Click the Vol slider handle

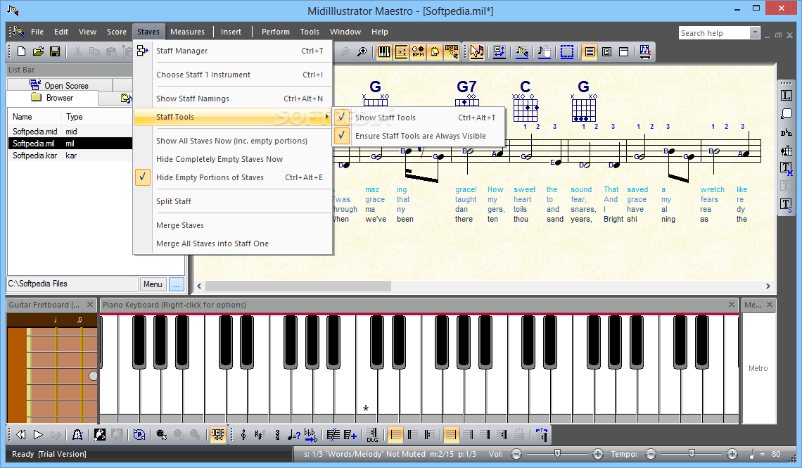coord(557,453)
